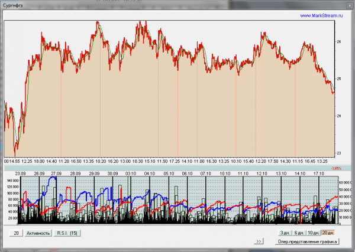Click the 27.09 date label
Image resolution: width=355 pixels, height=252 pixels.
(x=56, y=174)
